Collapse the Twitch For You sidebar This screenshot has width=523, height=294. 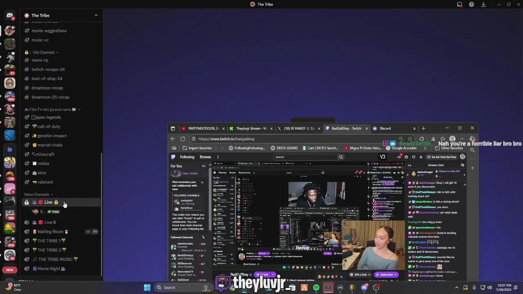tap(203, 166)
